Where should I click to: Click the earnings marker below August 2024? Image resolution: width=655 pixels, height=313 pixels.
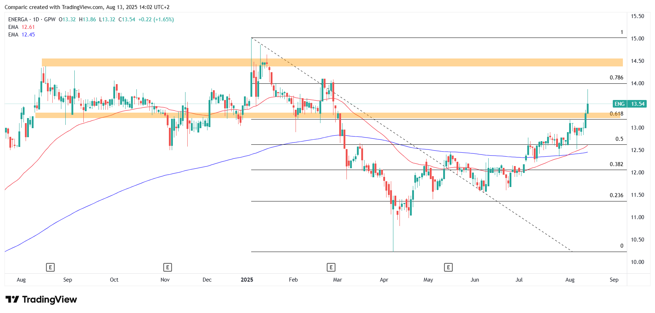(50, 268)
